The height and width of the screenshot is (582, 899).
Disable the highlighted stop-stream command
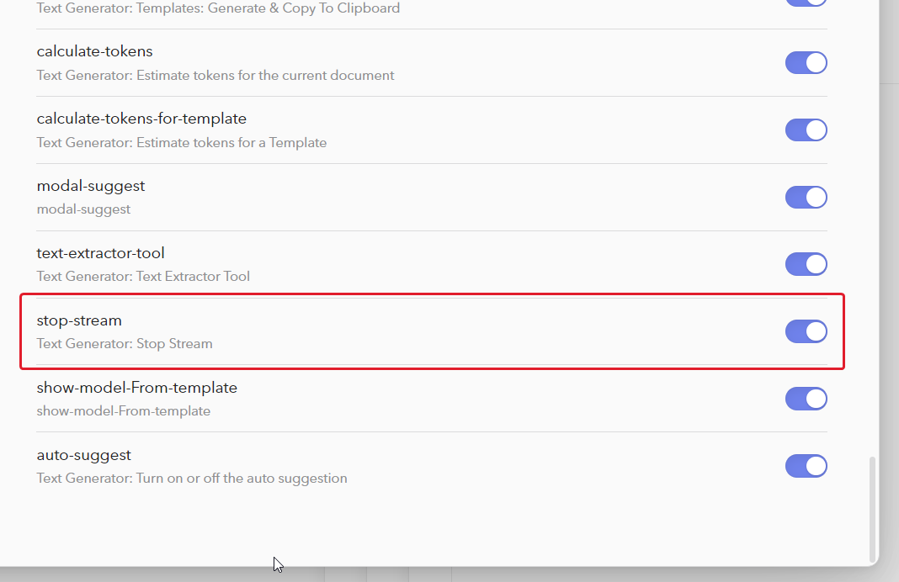pyautogui.click(x=806, y=331)
